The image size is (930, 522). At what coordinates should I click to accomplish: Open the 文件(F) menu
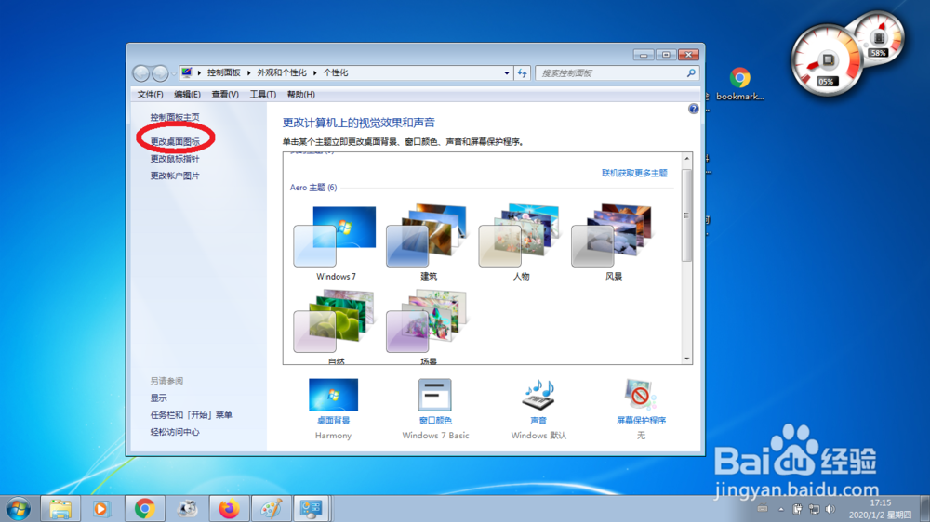click(x=150, y=94)
